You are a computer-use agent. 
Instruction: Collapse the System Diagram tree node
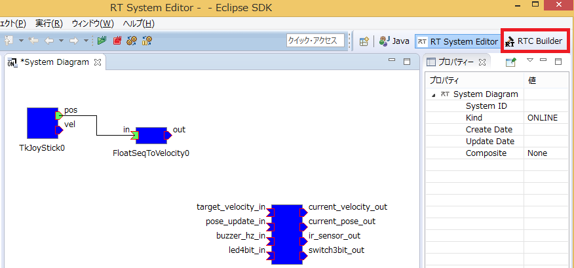pyautogui.click(x=433, y=94)
